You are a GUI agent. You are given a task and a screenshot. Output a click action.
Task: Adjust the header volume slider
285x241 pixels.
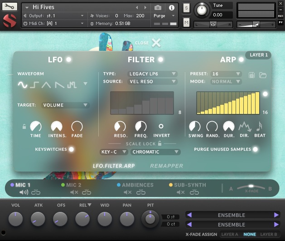click(256, 25)
